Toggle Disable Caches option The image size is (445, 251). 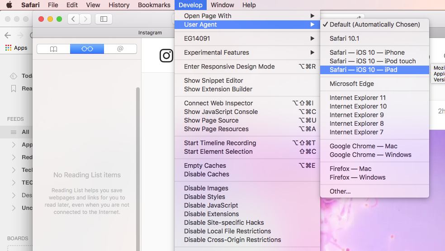coord(247,174)
